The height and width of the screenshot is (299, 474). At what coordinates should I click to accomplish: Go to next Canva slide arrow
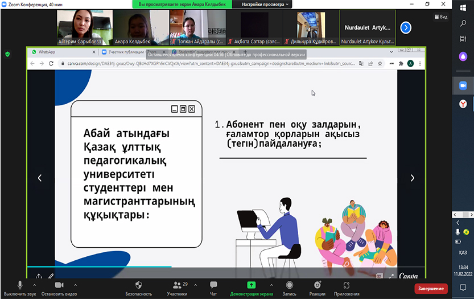tap(413, 178)
